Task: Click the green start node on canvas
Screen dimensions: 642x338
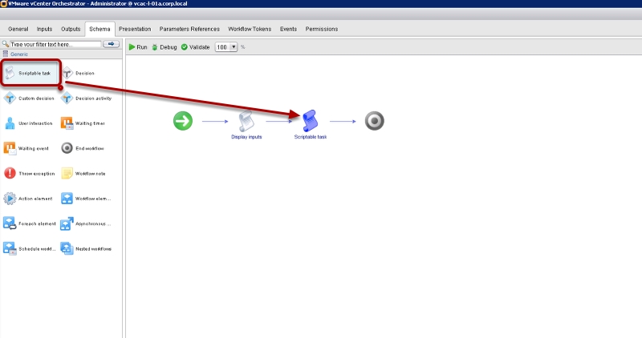Action: pos(183,121)
